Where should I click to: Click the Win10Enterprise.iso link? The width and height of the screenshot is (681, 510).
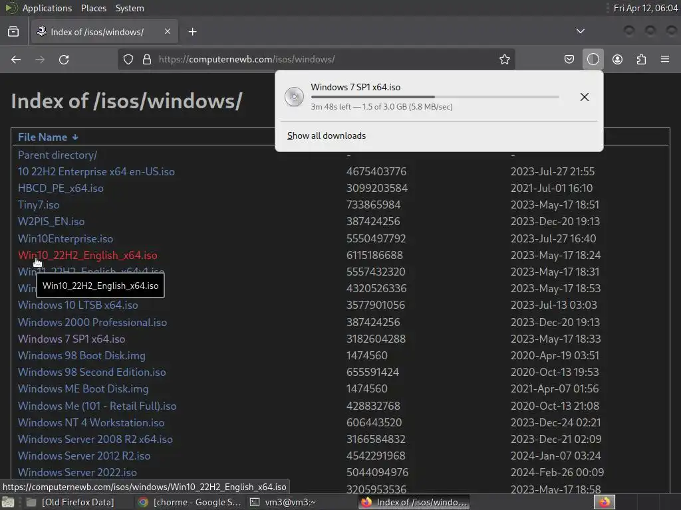(65, 238)
